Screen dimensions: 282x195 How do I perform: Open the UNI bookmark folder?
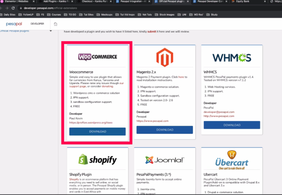[182, 14]
